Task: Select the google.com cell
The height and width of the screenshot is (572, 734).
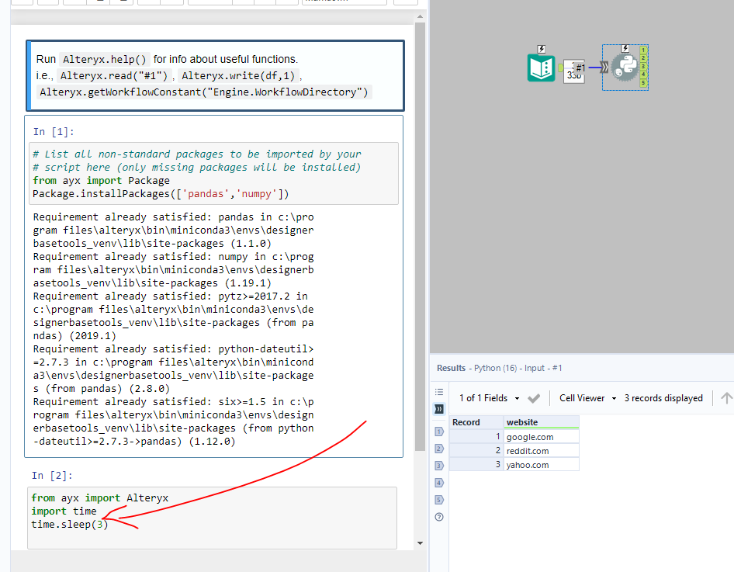Action: point(541,437)
